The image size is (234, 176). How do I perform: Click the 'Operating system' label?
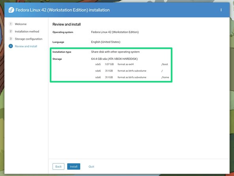click(63, 32)
